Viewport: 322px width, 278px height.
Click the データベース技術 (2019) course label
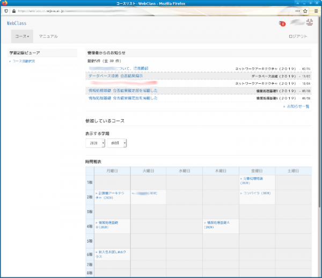[x=274, y=76]
